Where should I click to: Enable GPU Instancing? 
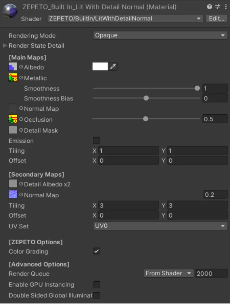tap(97, 284)
